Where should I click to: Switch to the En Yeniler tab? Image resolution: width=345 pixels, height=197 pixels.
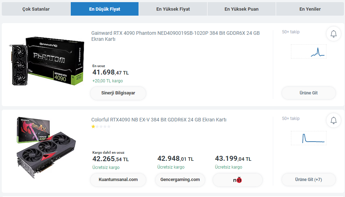[310, 9]
